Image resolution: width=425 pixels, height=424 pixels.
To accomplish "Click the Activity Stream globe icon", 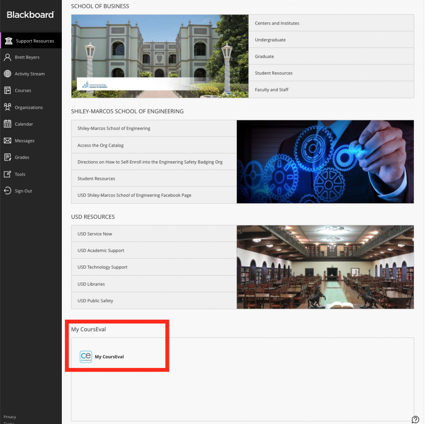I will pos(7,74).
